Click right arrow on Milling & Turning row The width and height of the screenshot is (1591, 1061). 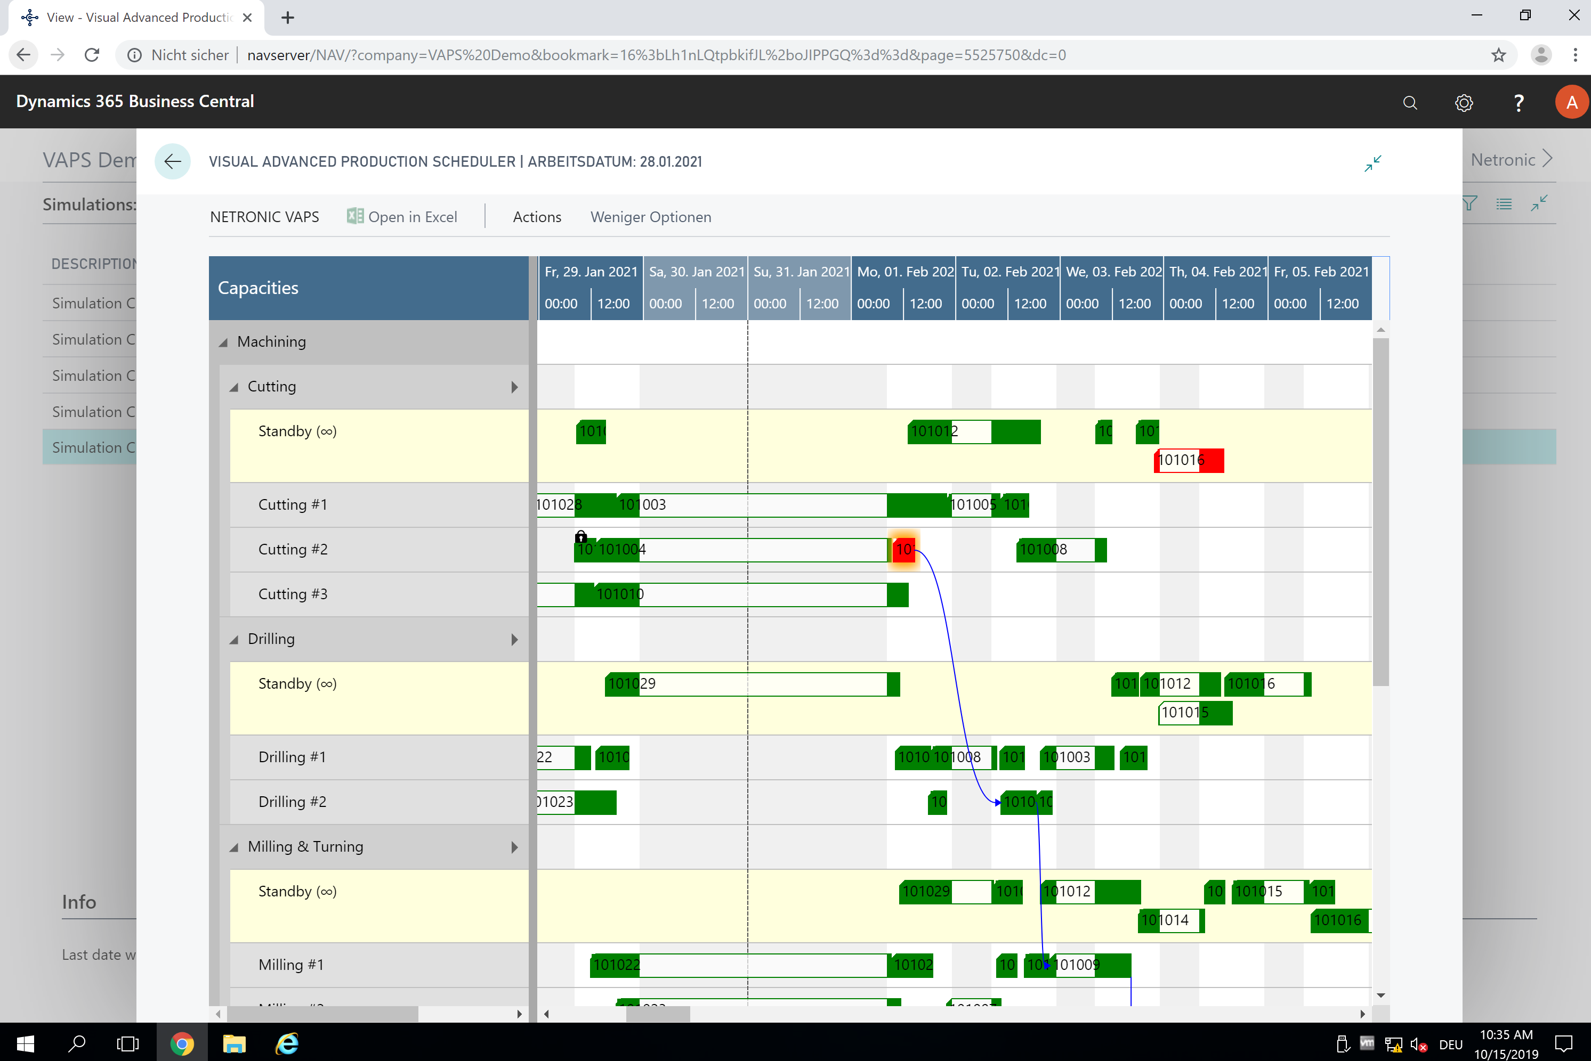point(514,847)
